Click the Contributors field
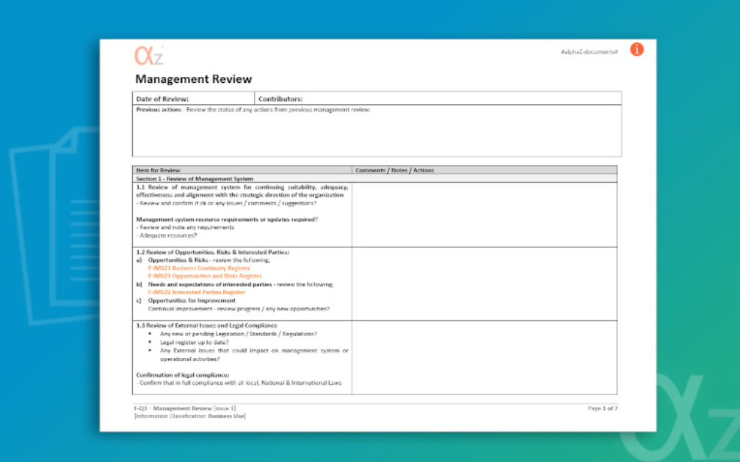 click(438, 98)
